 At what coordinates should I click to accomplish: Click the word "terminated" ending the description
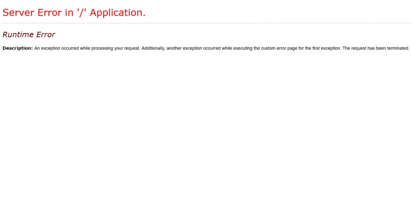coord(398,48)
